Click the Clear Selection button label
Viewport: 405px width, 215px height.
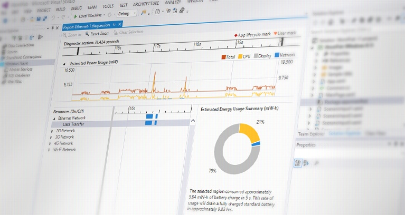131,32
